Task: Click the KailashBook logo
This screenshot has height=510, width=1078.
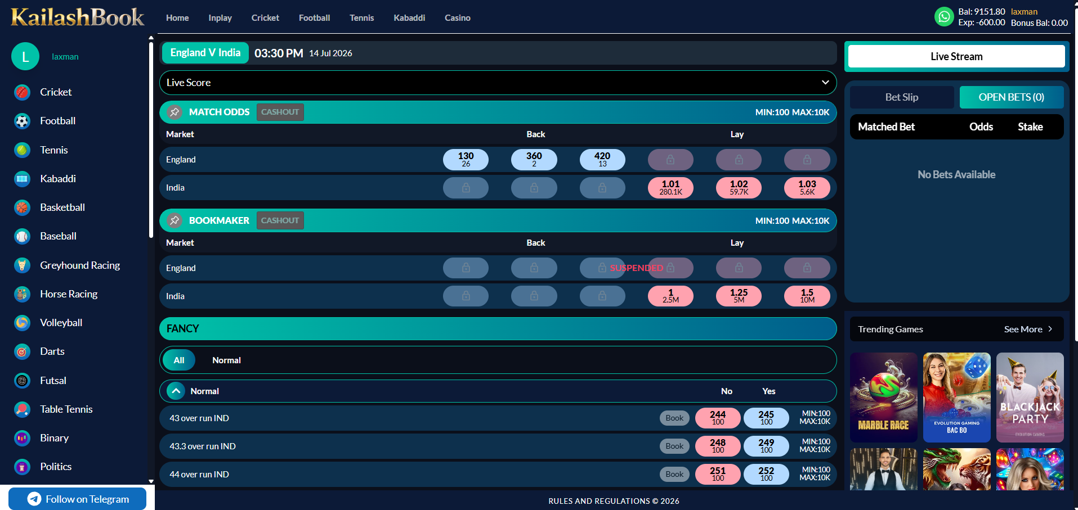Action: click(78, 17)
